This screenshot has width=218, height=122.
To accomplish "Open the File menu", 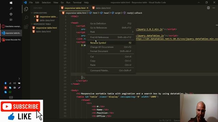I will click(x=31, y=2).
